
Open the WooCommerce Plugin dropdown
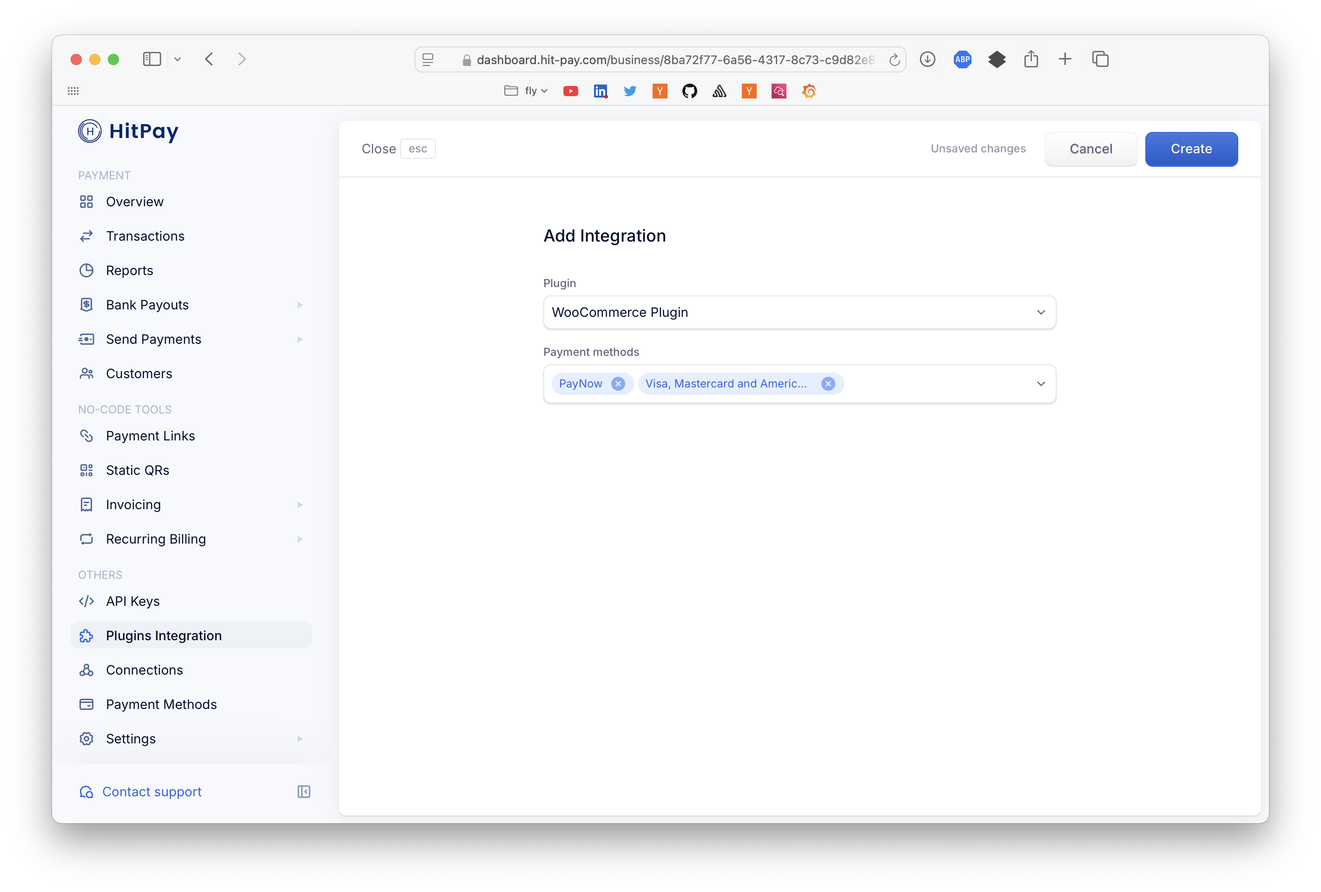click(x=799, y=313)
